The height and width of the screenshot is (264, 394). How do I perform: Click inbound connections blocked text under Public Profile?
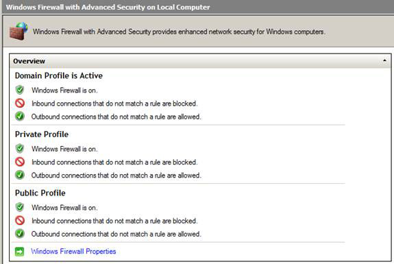114,221
